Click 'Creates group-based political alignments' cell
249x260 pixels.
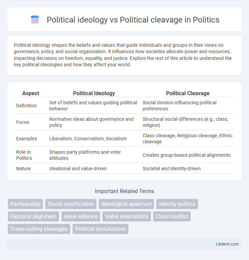click(188, 155)
